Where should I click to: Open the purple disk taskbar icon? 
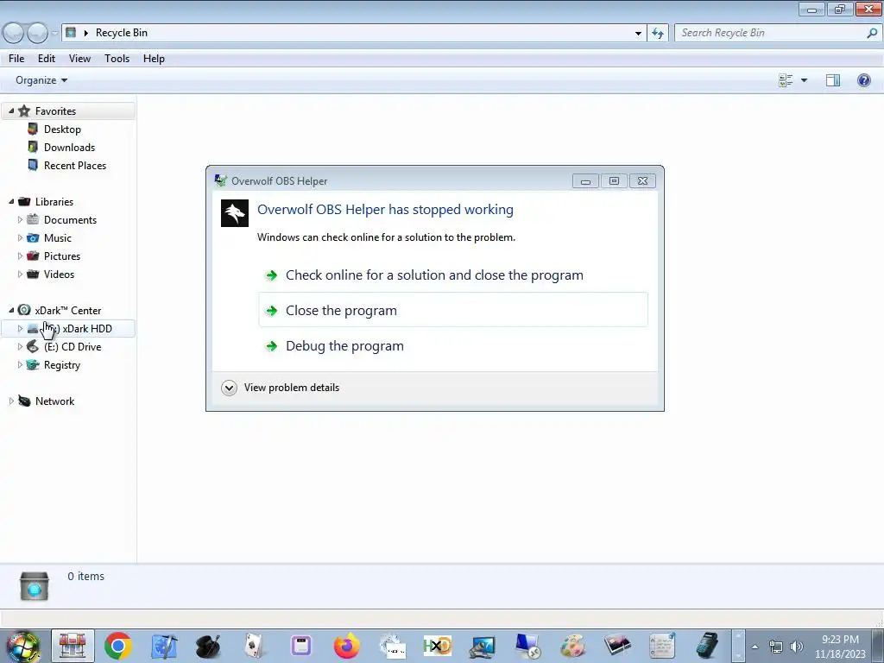coord(301,646)
